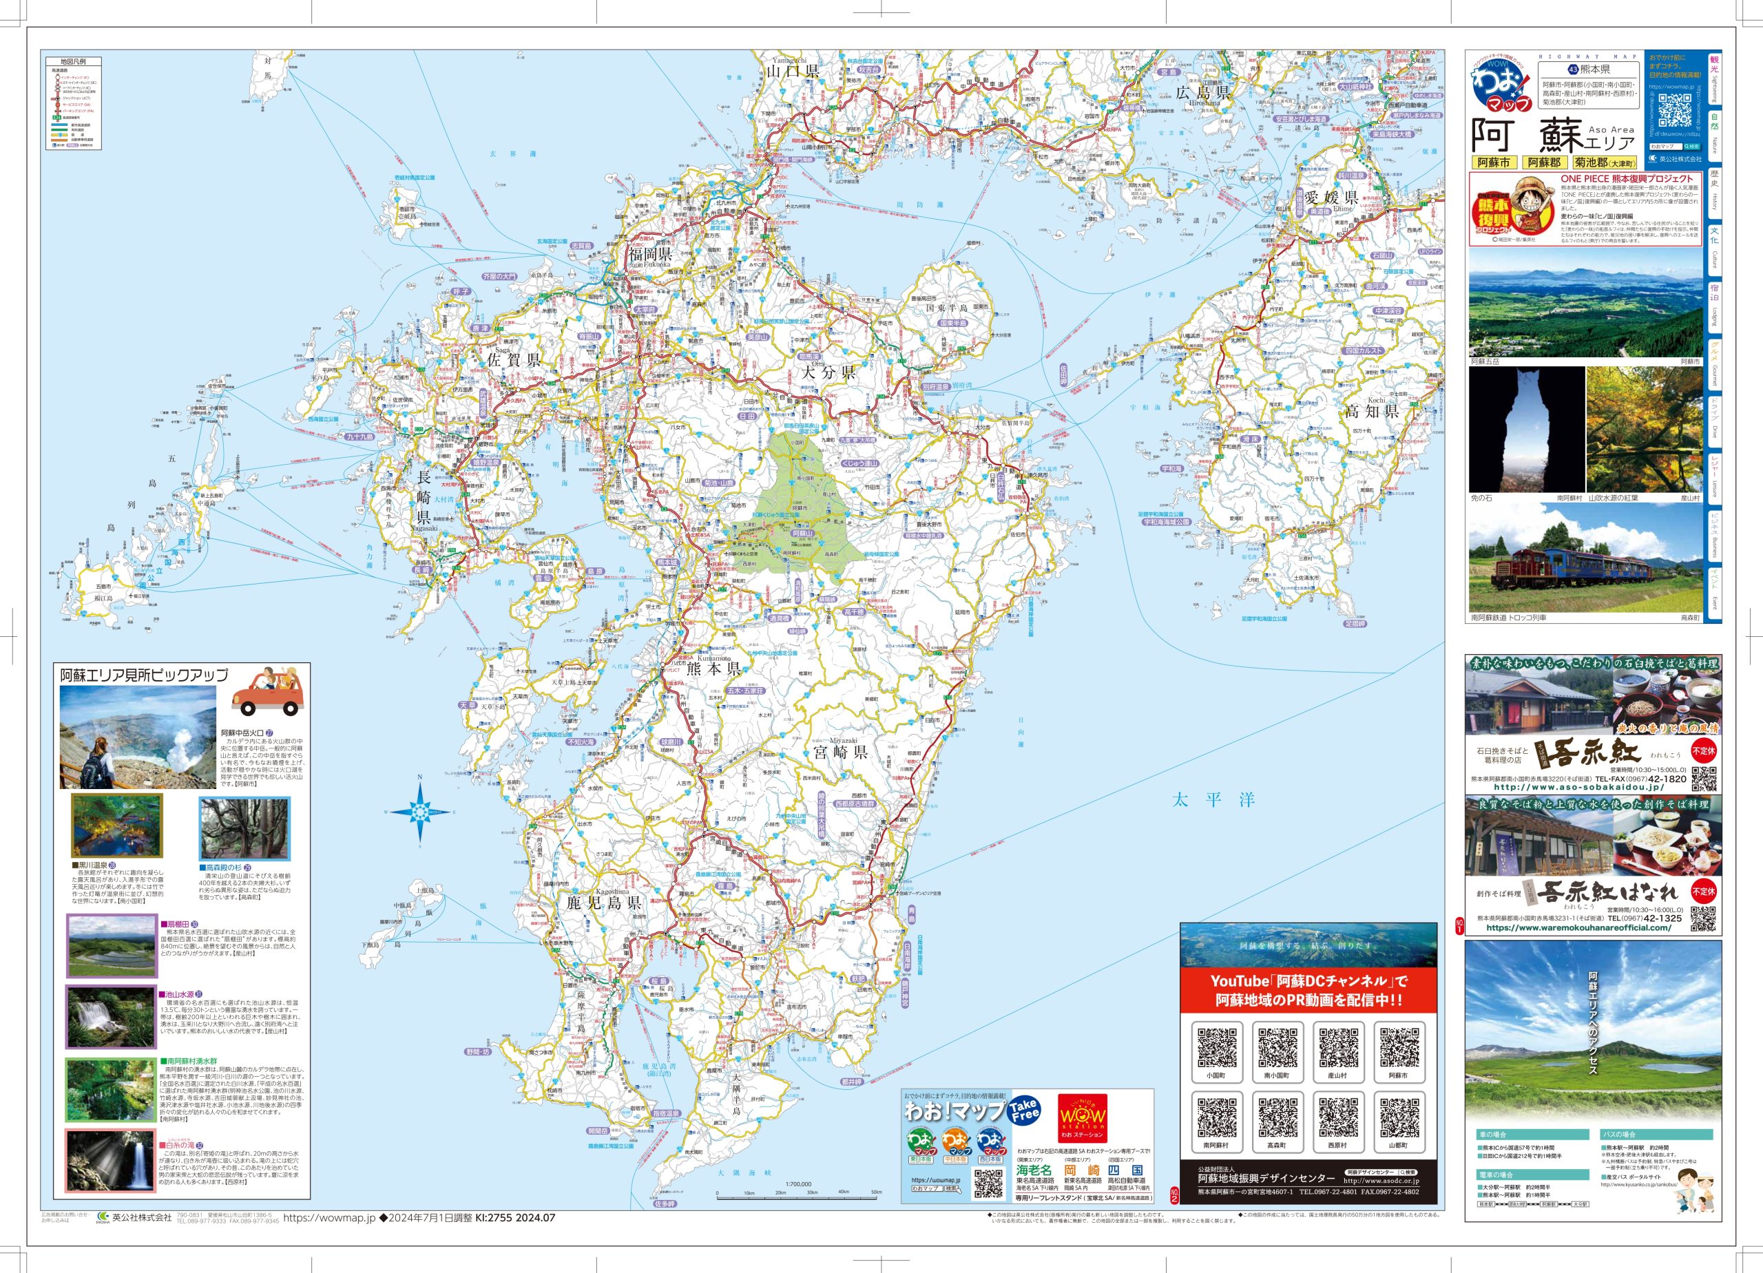Open the aso-sobakaidou.jp website link

pos(1581,786)
